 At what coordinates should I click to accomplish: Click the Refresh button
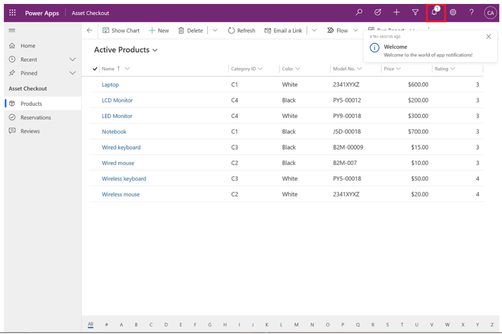click(x=242, y=31)
